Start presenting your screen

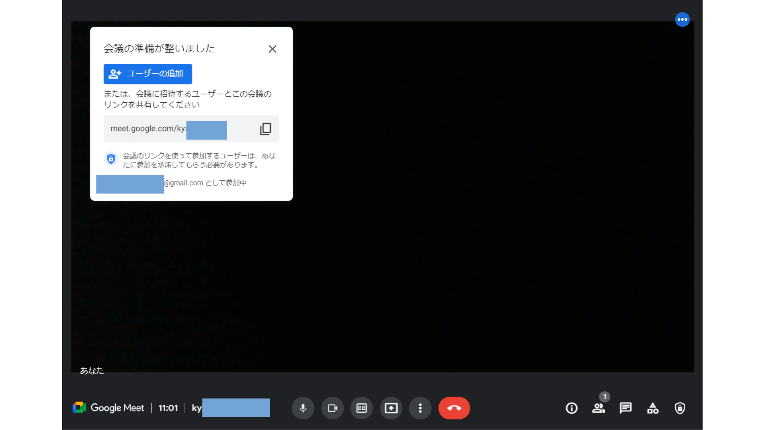coord(391,408)
